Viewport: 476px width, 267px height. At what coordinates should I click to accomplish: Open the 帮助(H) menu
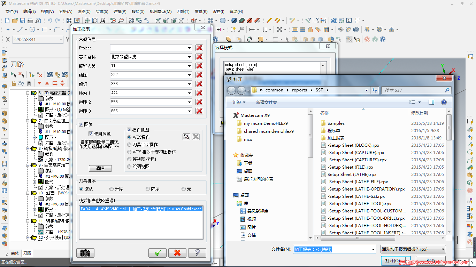[x=236, y=11]
